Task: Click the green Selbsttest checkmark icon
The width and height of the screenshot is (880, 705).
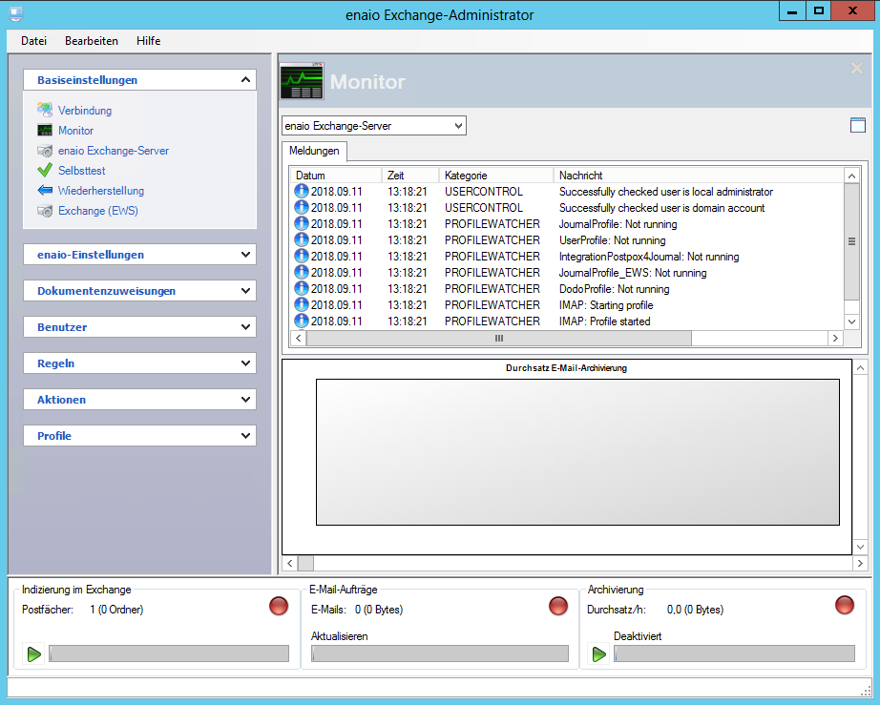Action: click(x=45, y=170)
